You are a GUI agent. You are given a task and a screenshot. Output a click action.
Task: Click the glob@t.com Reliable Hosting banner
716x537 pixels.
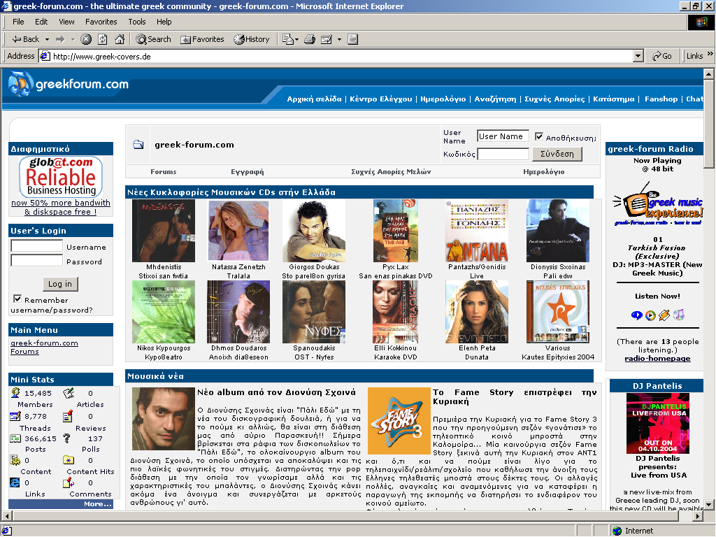tap(61, 177)
